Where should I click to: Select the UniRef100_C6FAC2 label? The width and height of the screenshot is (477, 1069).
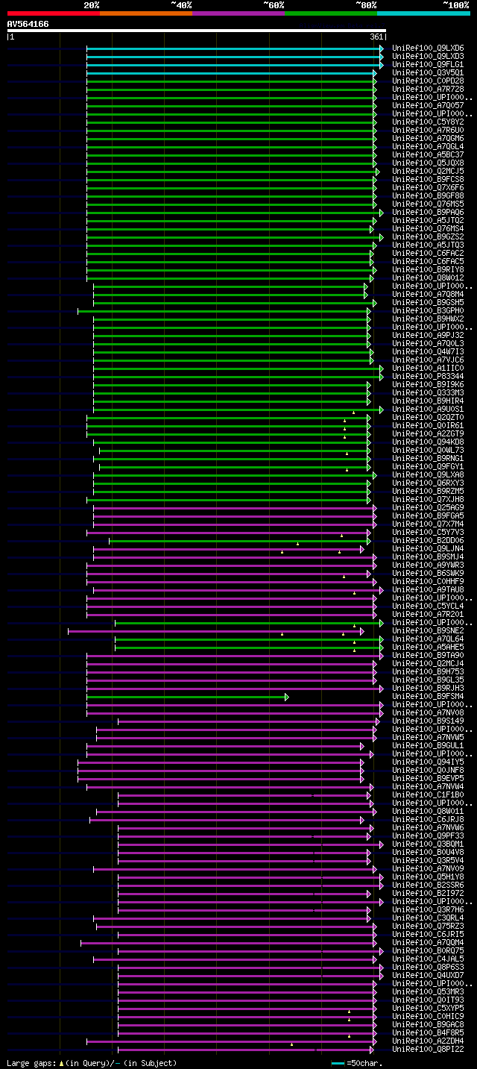click(x=428, y=254)
